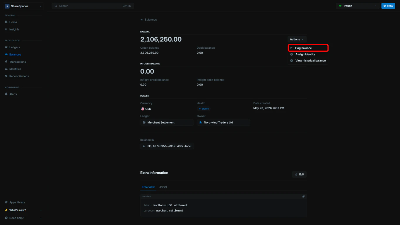Image resolution: width=400 pixels, height=225 pixels.
Task: Click the Pouch wifi status icon
Action: (x=340, y=6)
